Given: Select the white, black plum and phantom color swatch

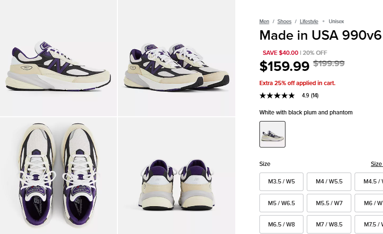Looking at the screenshot, I should tap(272, 134).
